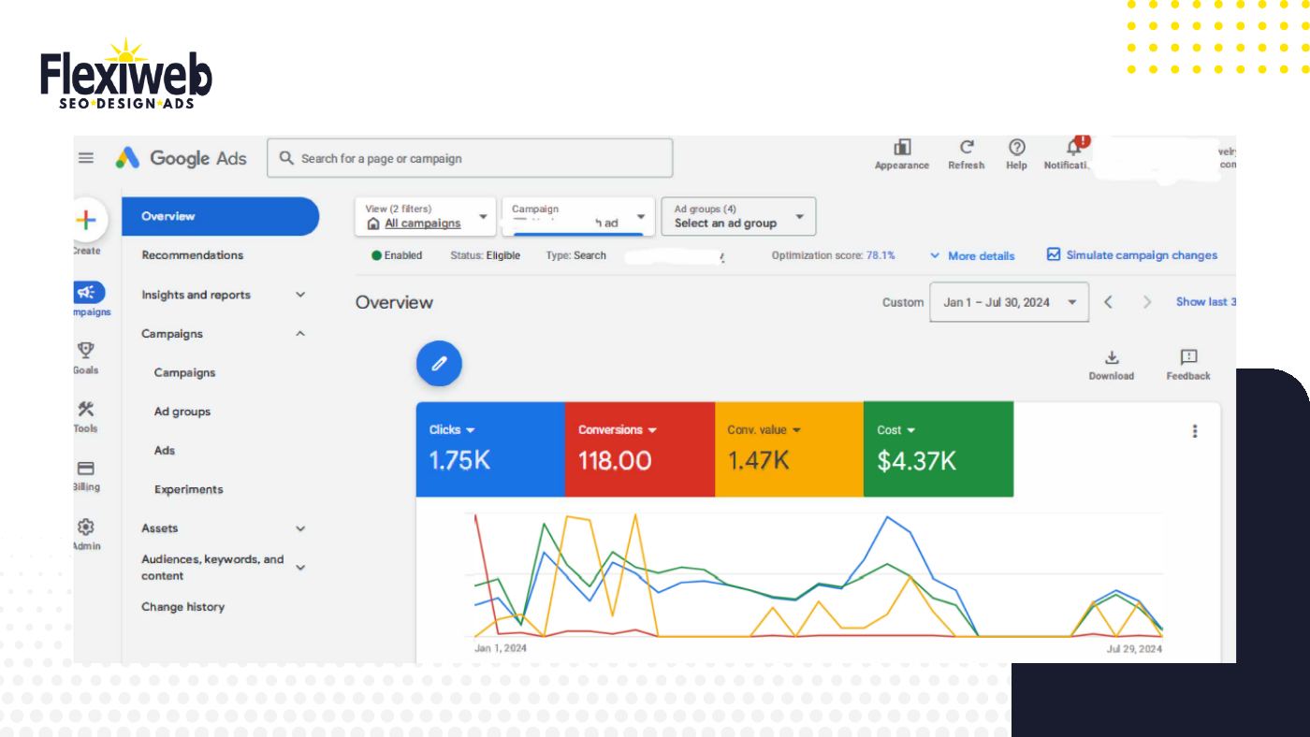Click the Show last 3 link
This screenshot has height=737, width=1310.
coord(1205,301)
